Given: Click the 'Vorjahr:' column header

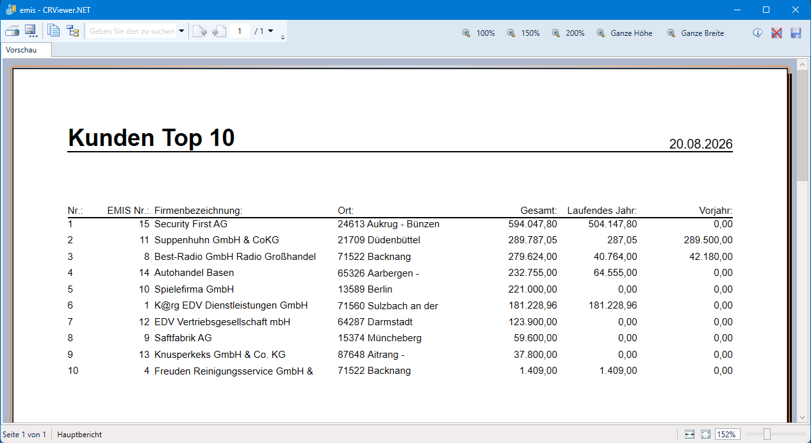Looking at the screenshot, I should tap(716, 211).
